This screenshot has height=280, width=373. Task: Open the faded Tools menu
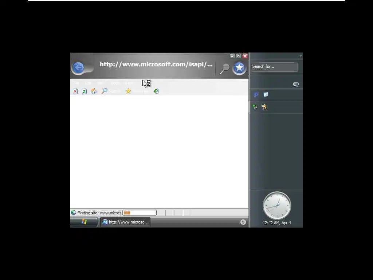115,83
